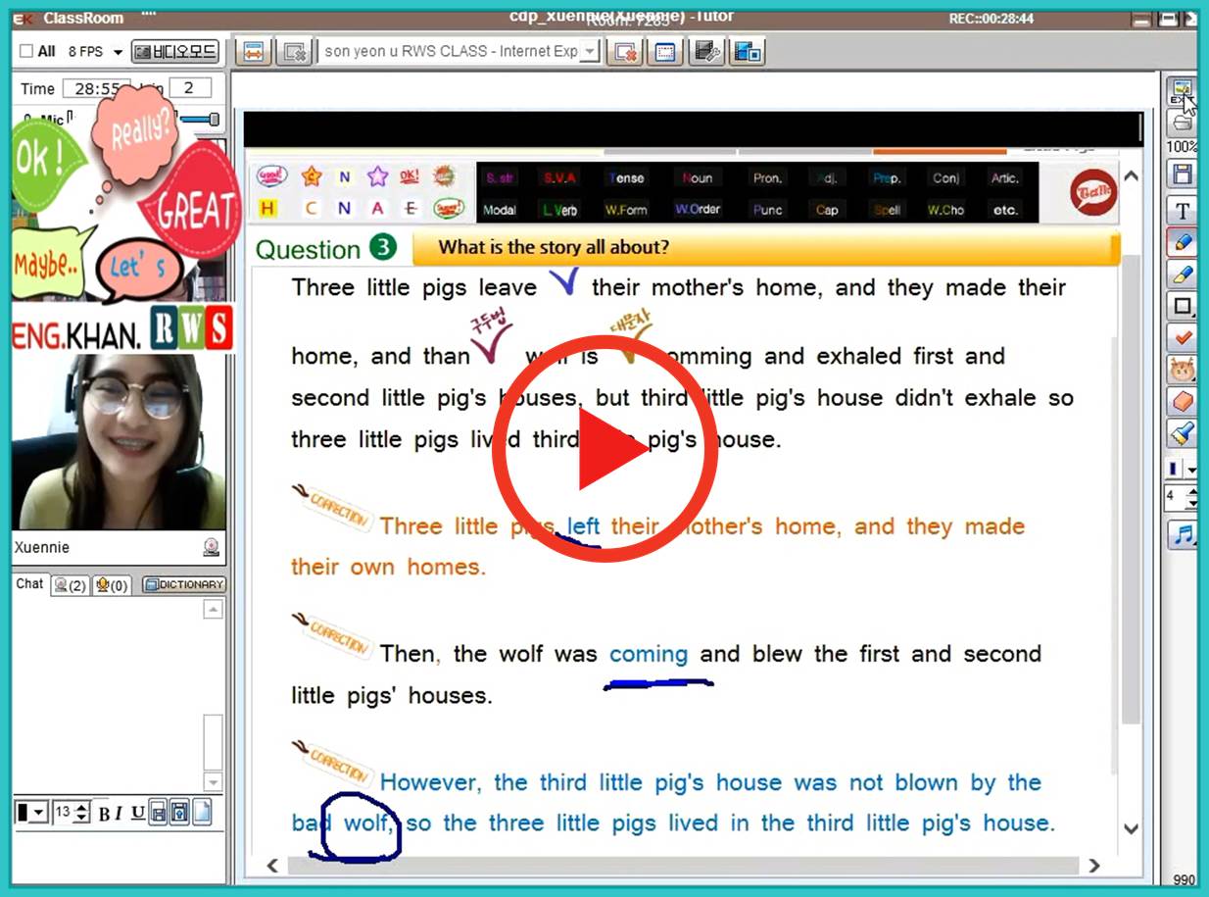Select the animal face sticker tool
1209x897 pixels.
coord(1183,370)
